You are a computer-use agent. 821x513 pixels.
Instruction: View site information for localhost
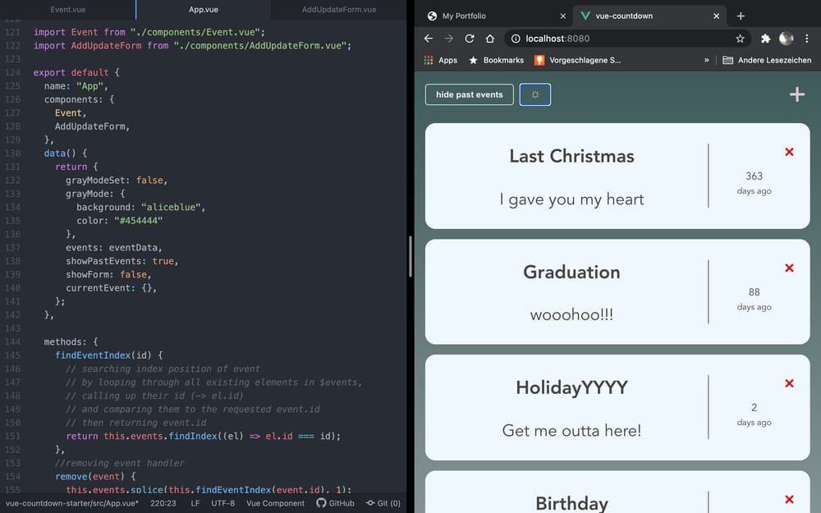pyautogui.click(x=516, y=39)
